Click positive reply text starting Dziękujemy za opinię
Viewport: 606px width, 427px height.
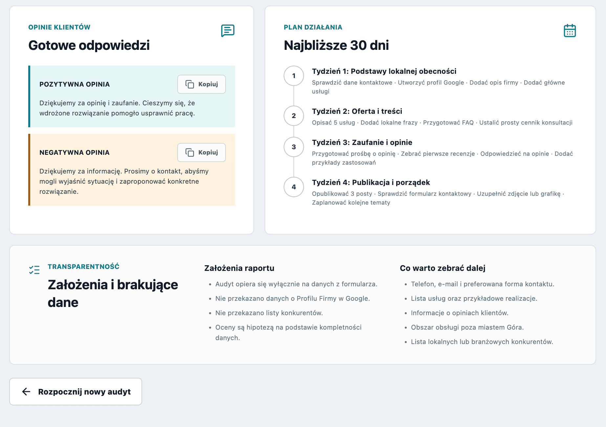[117, 108]
